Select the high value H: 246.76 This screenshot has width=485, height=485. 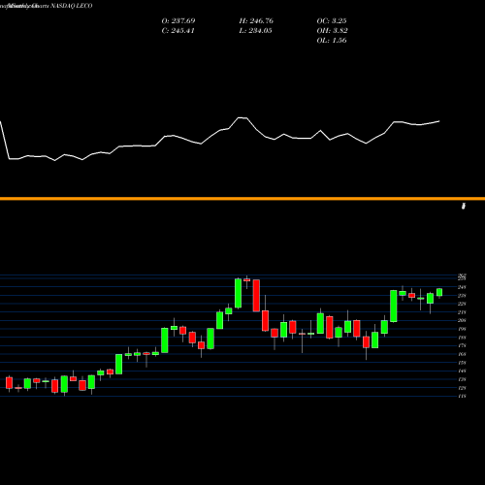pyautogui.click(x=256, y=21)
